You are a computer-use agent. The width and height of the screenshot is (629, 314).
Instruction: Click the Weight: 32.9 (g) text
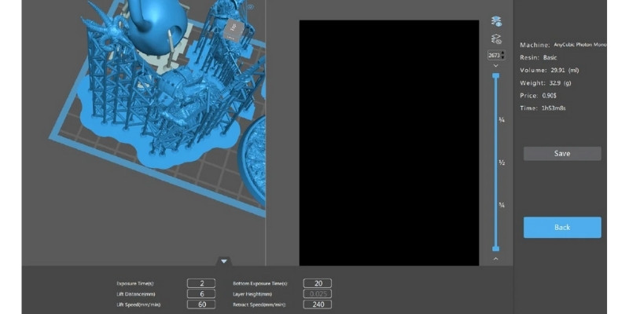pyautogui.click(x=545, y=83)
